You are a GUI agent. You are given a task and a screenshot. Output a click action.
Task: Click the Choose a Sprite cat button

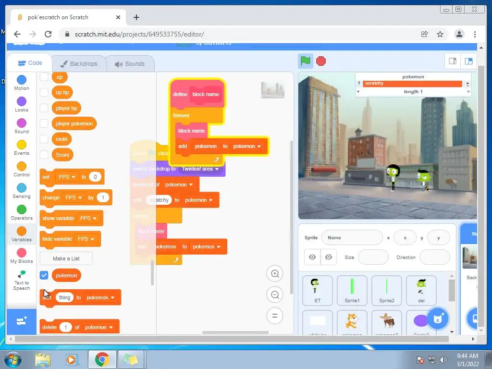[437, 319]
